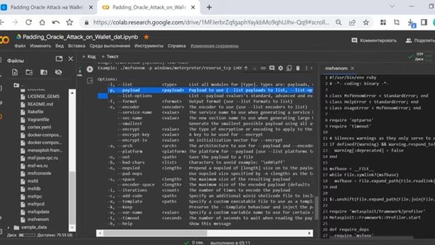Screen dimensions: 435x245
Task: Open Rakefile in file tree
Action: 35,112
